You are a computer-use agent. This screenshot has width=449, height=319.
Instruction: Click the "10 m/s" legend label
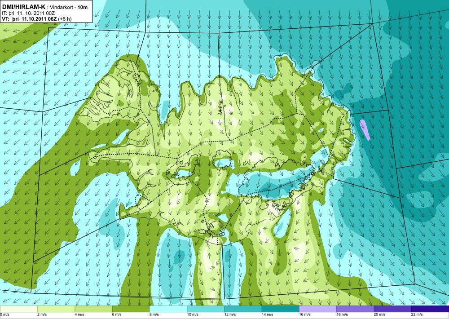193,315
